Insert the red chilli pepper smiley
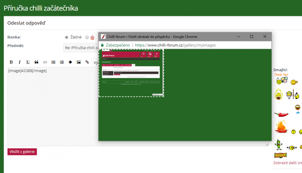Screen dimensions: 302x173 pyautogui.click(x=281, y=113)
